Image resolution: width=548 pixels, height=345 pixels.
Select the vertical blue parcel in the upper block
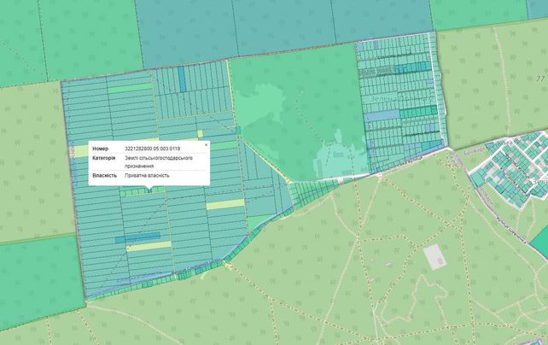[x=182, y=79]
